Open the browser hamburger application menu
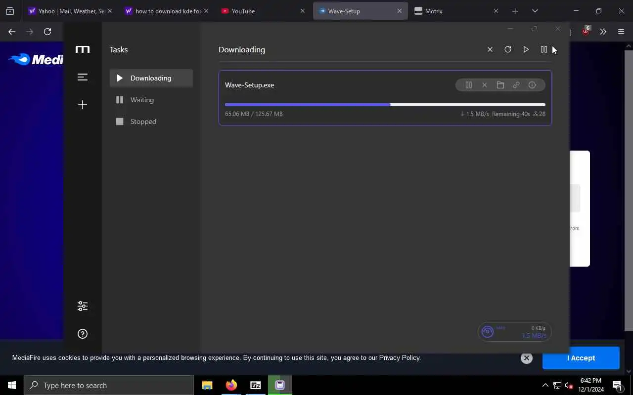 pyautogui.click(x=621, y=32)
